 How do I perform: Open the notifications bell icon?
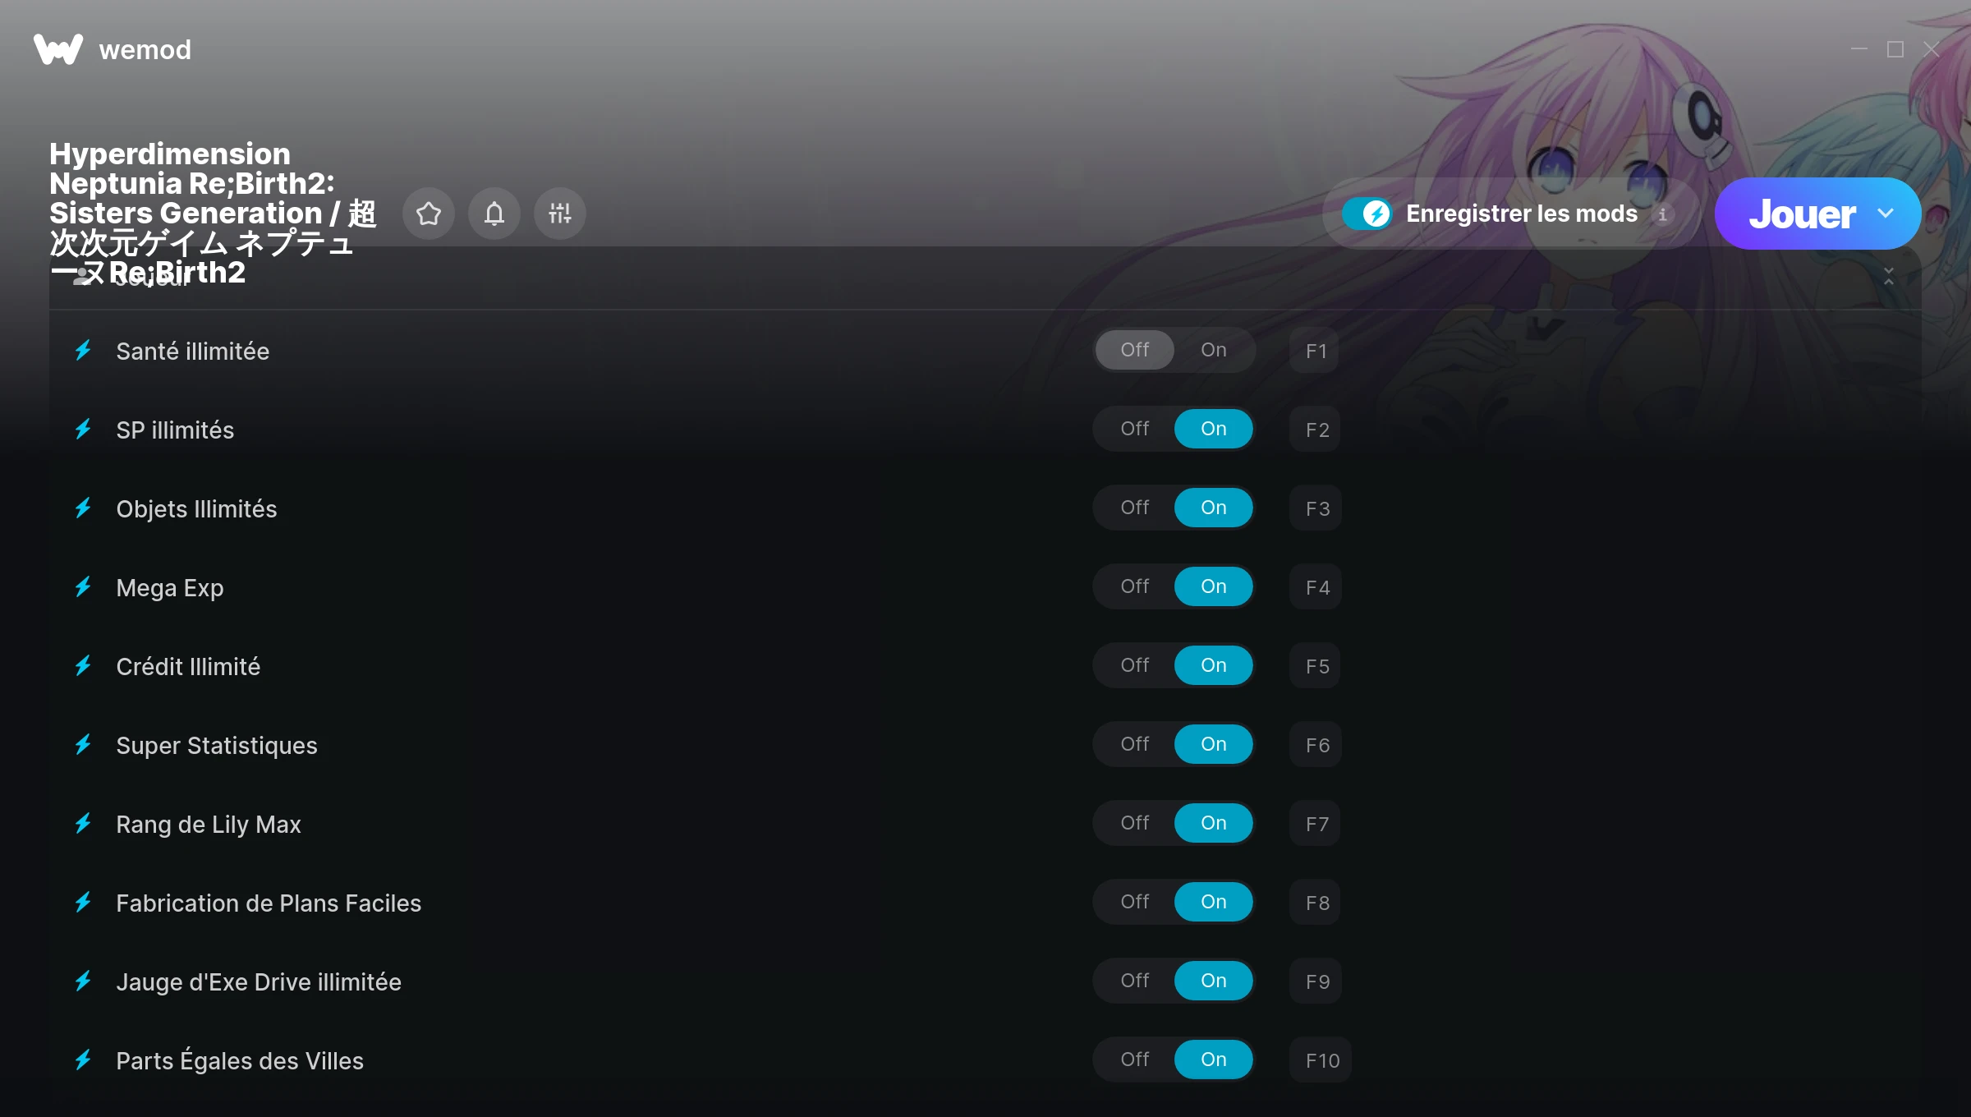[x=494, y=214]
